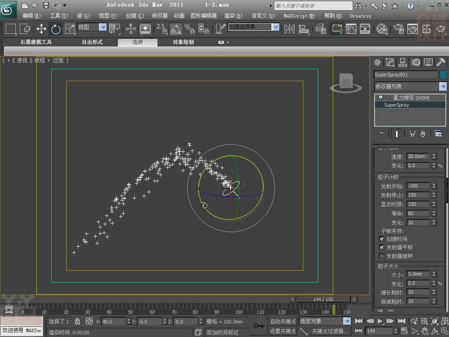The image size is (449, 337).
Task: Open the Create command panel
Action: (378, 62)
